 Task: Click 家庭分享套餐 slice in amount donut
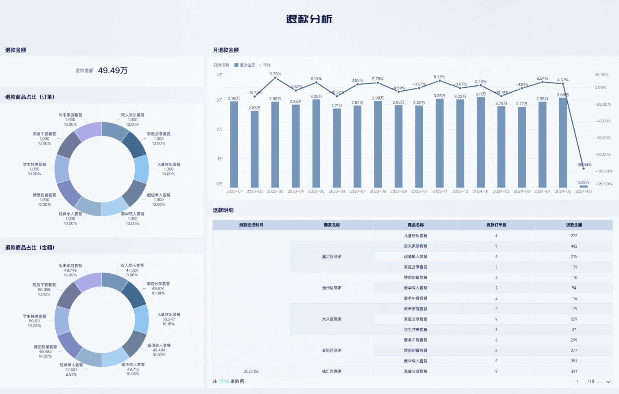[133, 294]
